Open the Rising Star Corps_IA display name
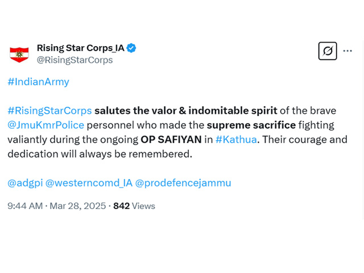The image size is (364, 273). coord(81,48)
